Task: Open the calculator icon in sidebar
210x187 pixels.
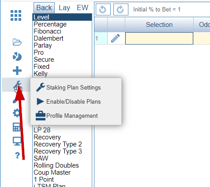Action: (16, 127)
